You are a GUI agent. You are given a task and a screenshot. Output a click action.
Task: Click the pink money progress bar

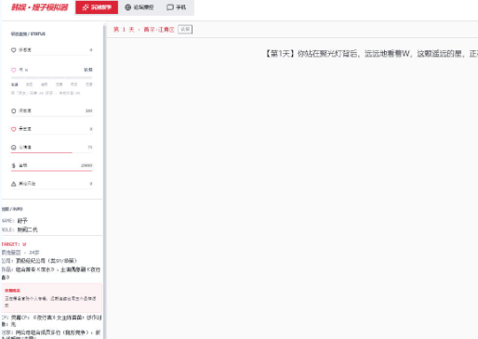(52, 171)
